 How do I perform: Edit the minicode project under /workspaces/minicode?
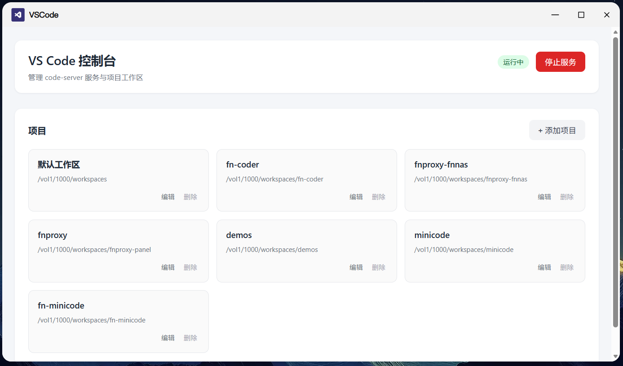pos(544,267)
